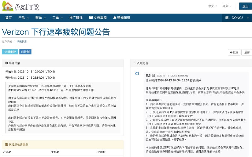Open 通知频道 with bell icon
Image resolution: width=252 pixels, height=157 pixels.
(x=122, y=18)
